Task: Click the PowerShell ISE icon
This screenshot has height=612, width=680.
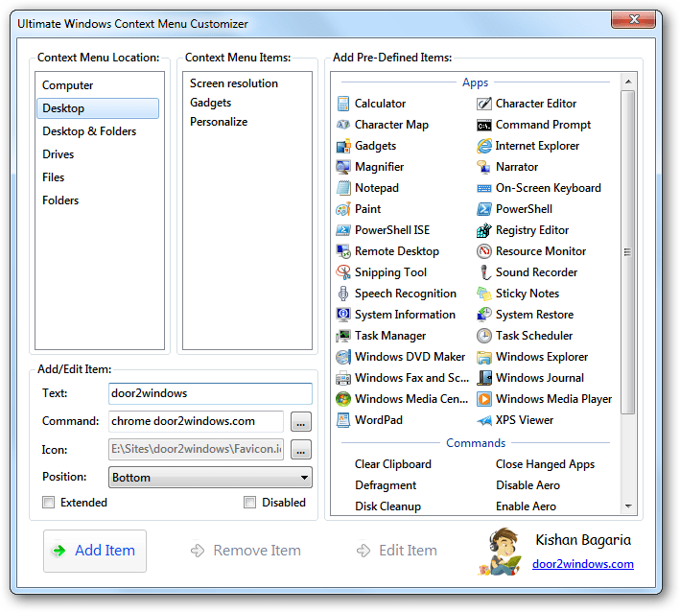Action: [343, 230]
